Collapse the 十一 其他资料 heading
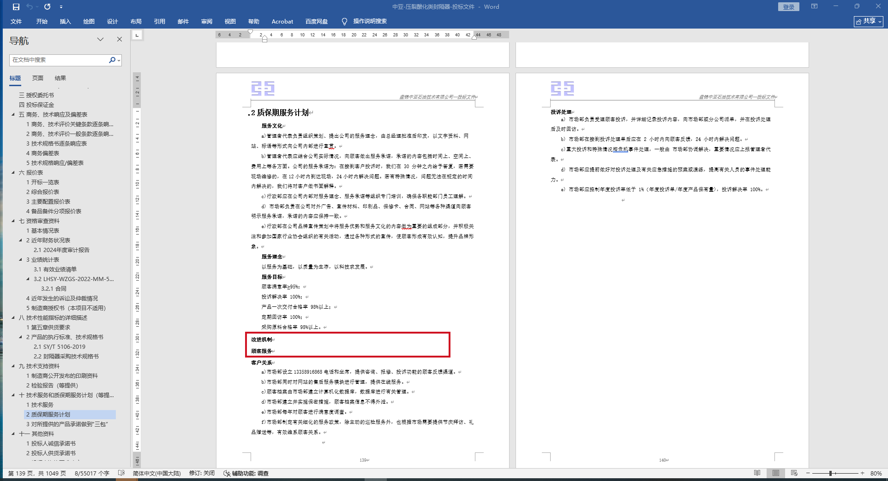 pyautogui.click(x=13, y=434)
